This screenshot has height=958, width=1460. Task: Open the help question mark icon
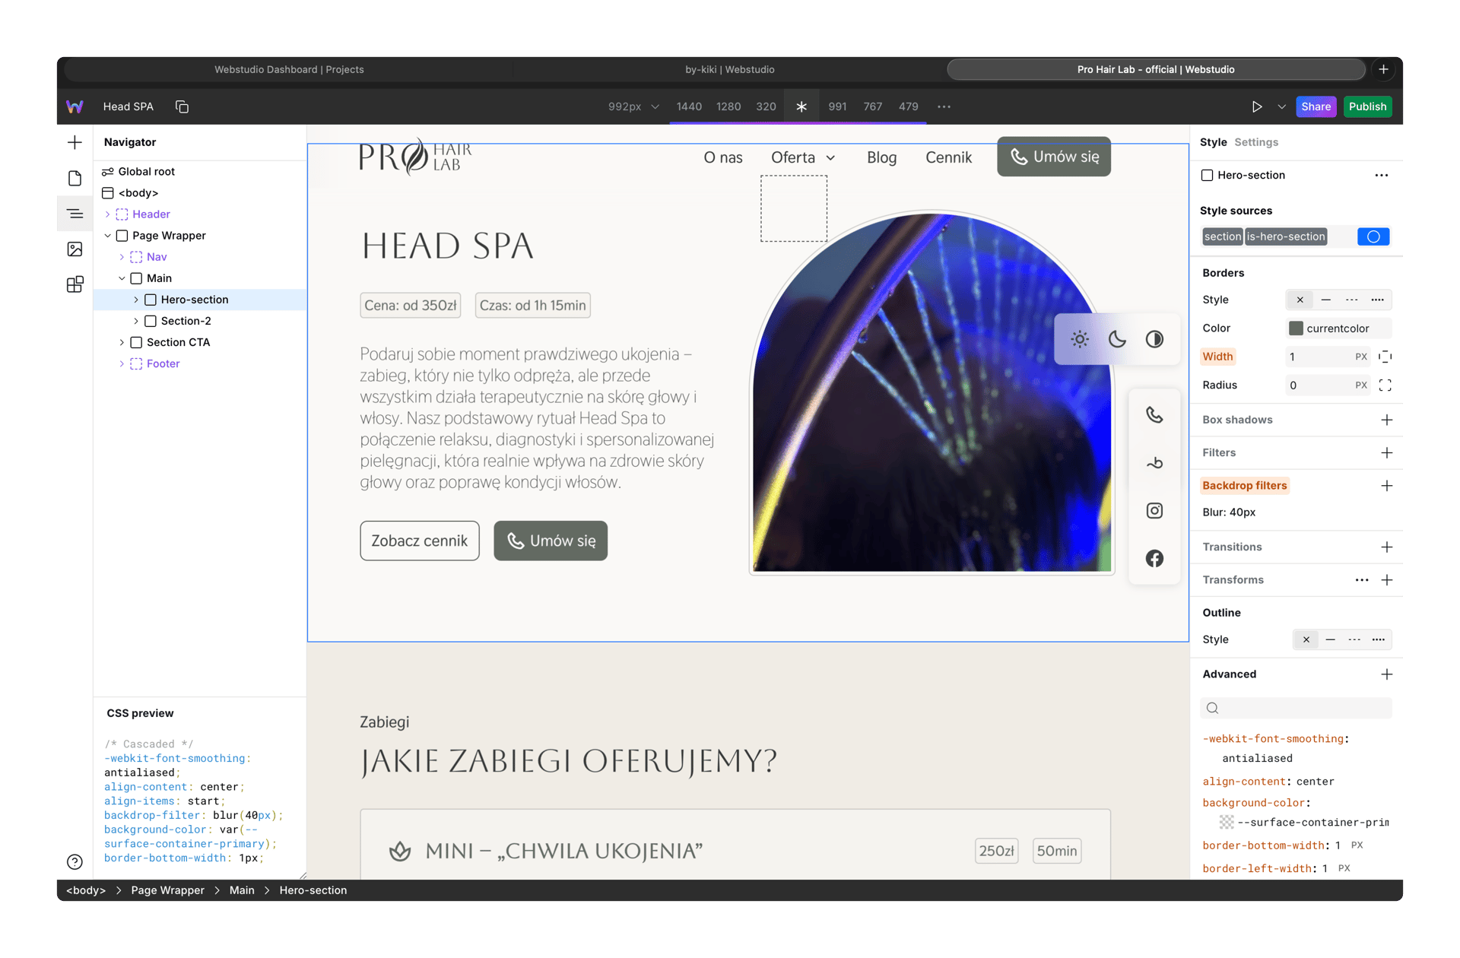pyautogui.click(x=75, y=861)
